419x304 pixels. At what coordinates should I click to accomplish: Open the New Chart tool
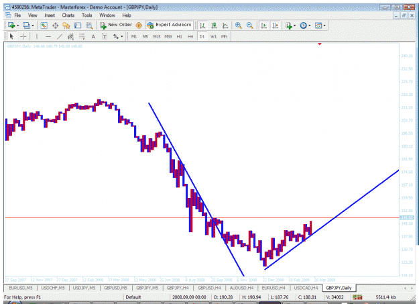click(11, 26)
